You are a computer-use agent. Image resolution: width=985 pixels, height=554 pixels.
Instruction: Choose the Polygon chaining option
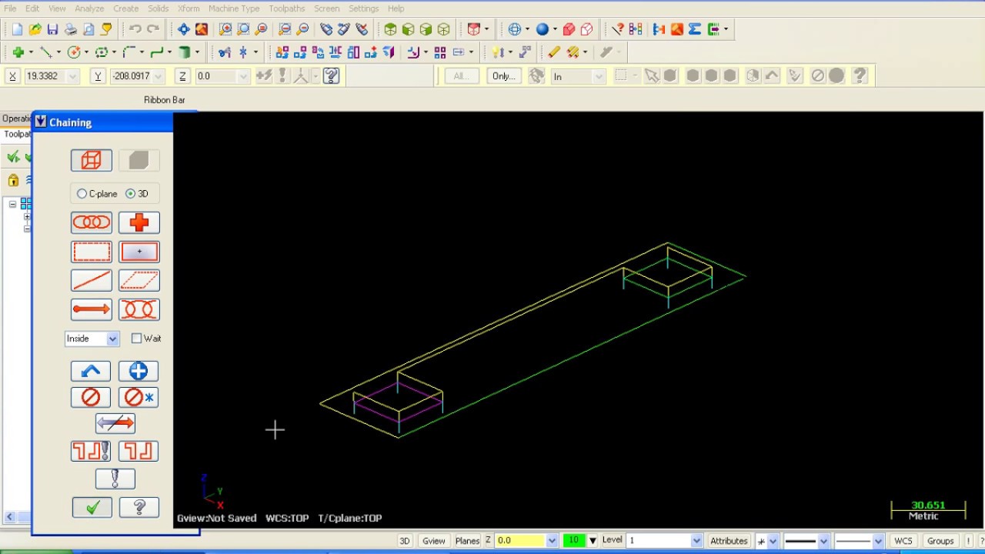pos(139,281)
